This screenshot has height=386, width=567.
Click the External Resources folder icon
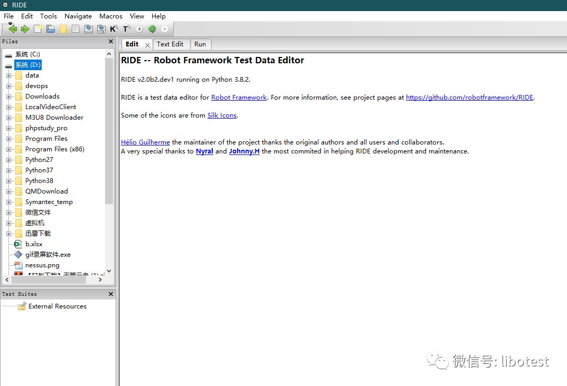coord(22,306)
